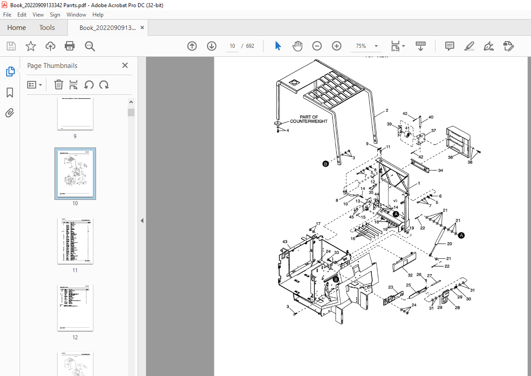Open the zoom level dropdown arrow
This screenshot has width=531, height=376.
(x=376, y=46)
